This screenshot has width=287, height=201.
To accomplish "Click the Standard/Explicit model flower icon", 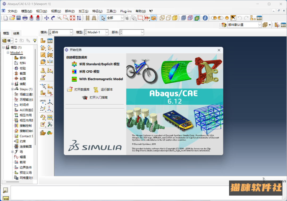I will point(74,64).
